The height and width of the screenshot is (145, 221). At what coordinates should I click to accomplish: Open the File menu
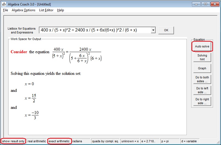tap(5, 10)
